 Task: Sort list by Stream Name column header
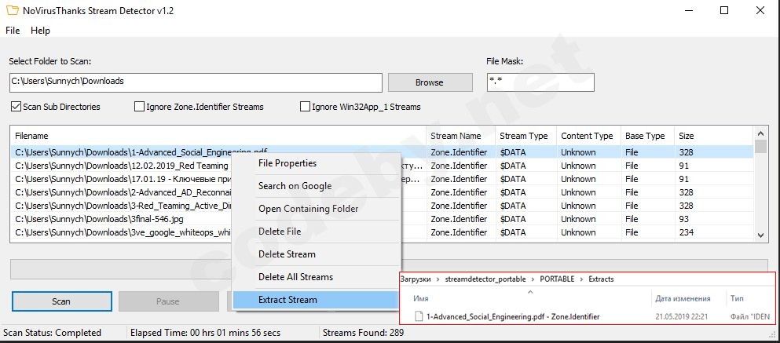(456, 136)
